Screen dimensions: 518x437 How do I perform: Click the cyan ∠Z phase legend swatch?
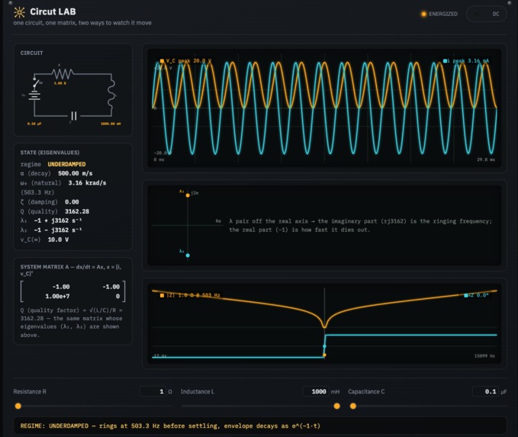click(x=466, y=295)
